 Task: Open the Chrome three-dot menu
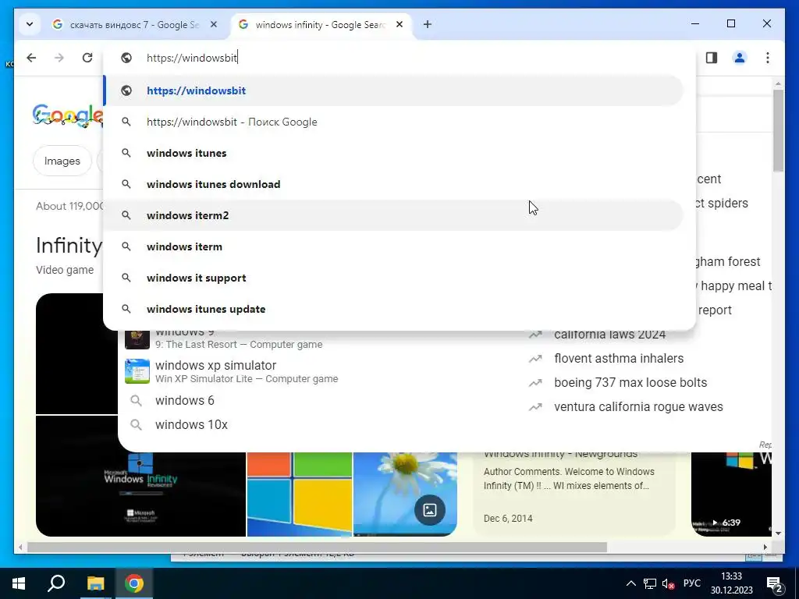768,58
